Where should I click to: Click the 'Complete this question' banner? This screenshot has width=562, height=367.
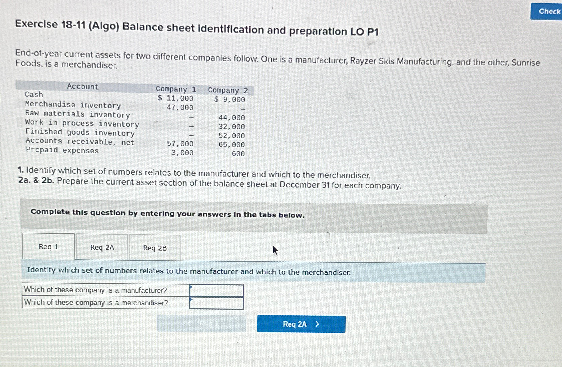point(167,213)
